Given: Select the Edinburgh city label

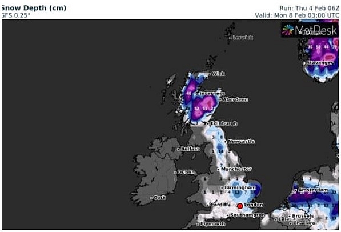Looking at the screenshot, I should (x=224, y=123).
